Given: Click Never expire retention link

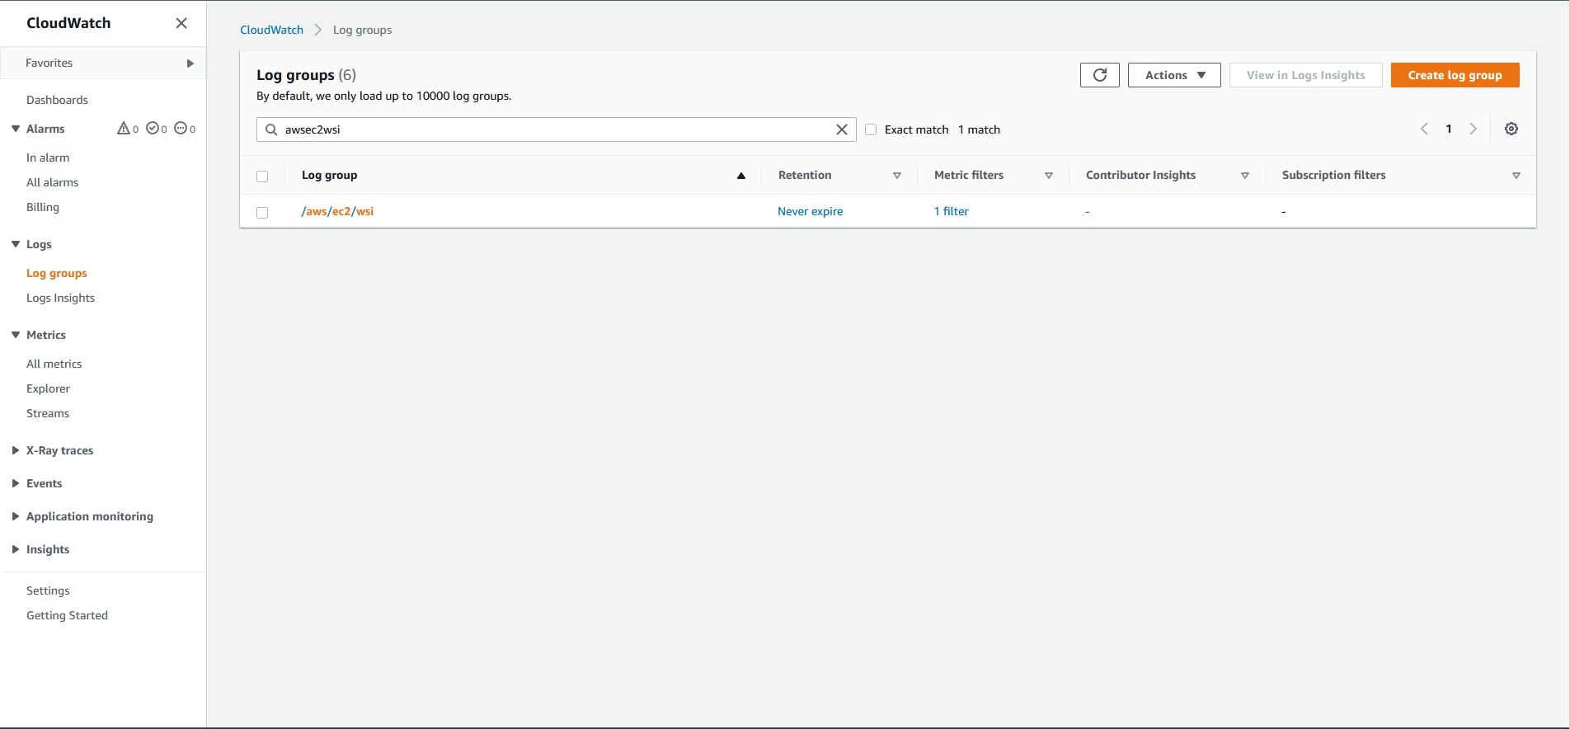Looking at the screenshot, I should point(811,211).
